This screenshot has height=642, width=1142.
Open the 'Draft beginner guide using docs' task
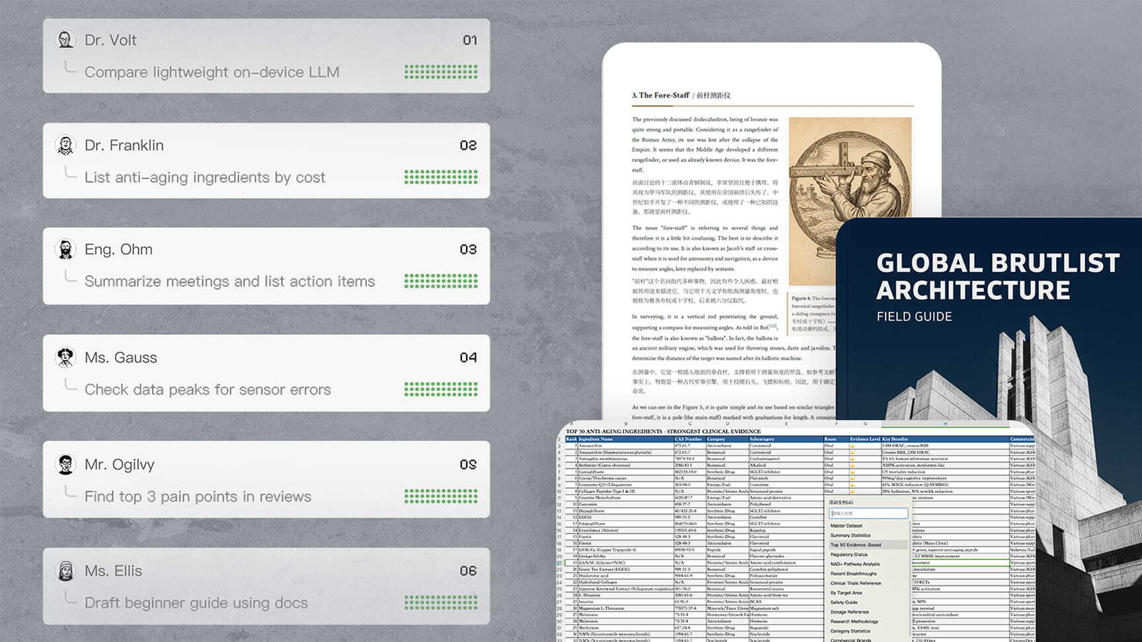pyautogui.click(x=196, y=603)
